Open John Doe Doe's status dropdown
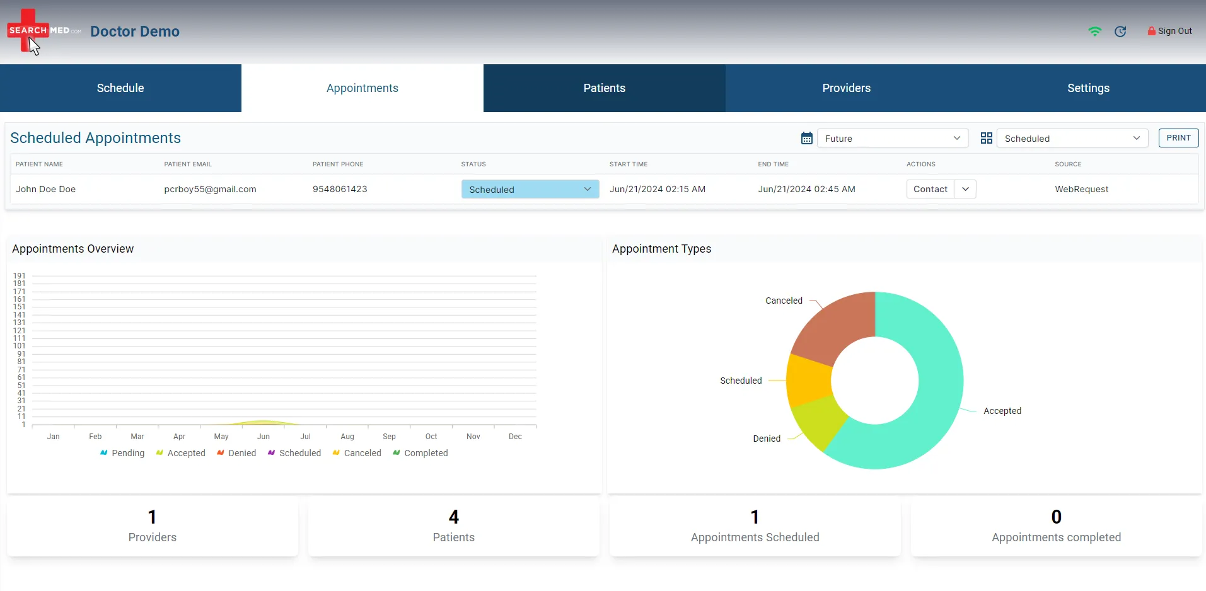The height and width of the screenshot is (591, 1206). (530, 189)
